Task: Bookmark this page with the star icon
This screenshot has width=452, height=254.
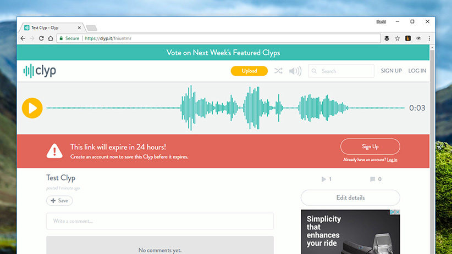Action: point(397,38)
